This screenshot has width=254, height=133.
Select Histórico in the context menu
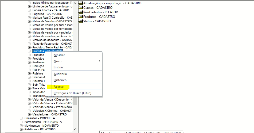tap(60, 80)
